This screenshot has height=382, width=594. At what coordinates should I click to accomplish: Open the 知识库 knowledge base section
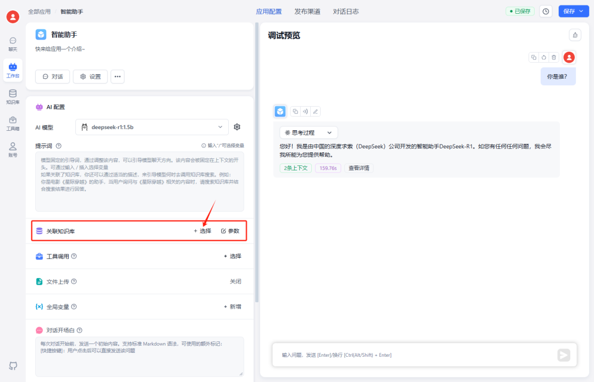(13, 97)
